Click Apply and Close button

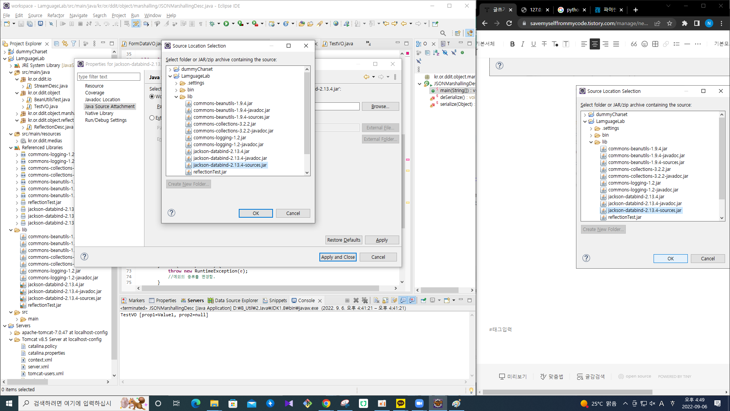pyautogui.click(x=338, y=257)
